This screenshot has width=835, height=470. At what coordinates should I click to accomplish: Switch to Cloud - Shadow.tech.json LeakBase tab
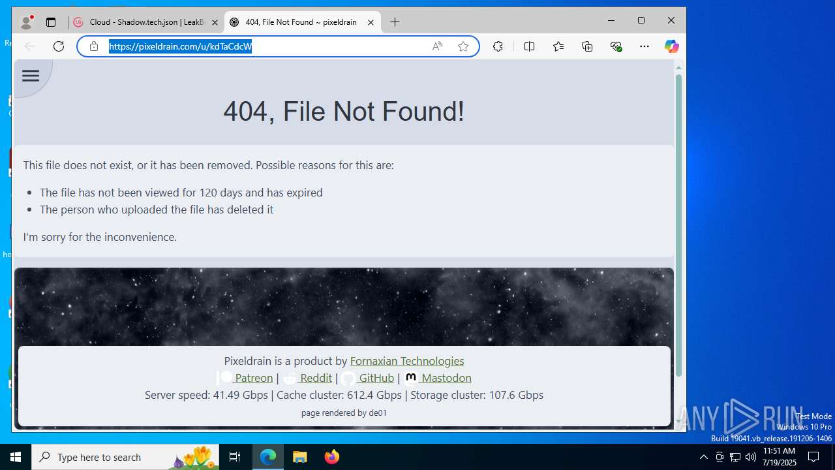click(x=146, y=22)
